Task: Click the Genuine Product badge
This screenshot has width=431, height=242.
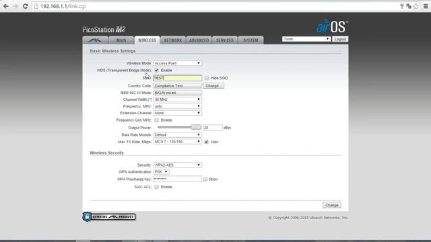Action: (109, 216)
